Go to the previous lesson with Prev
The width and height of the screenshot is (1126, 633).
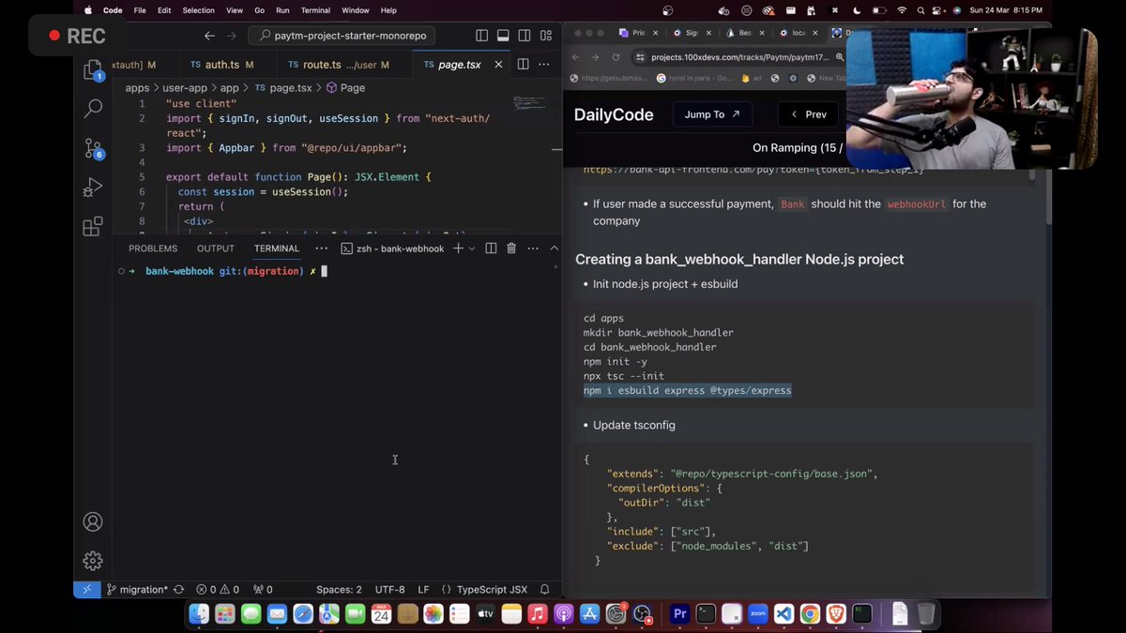(807, 113)
